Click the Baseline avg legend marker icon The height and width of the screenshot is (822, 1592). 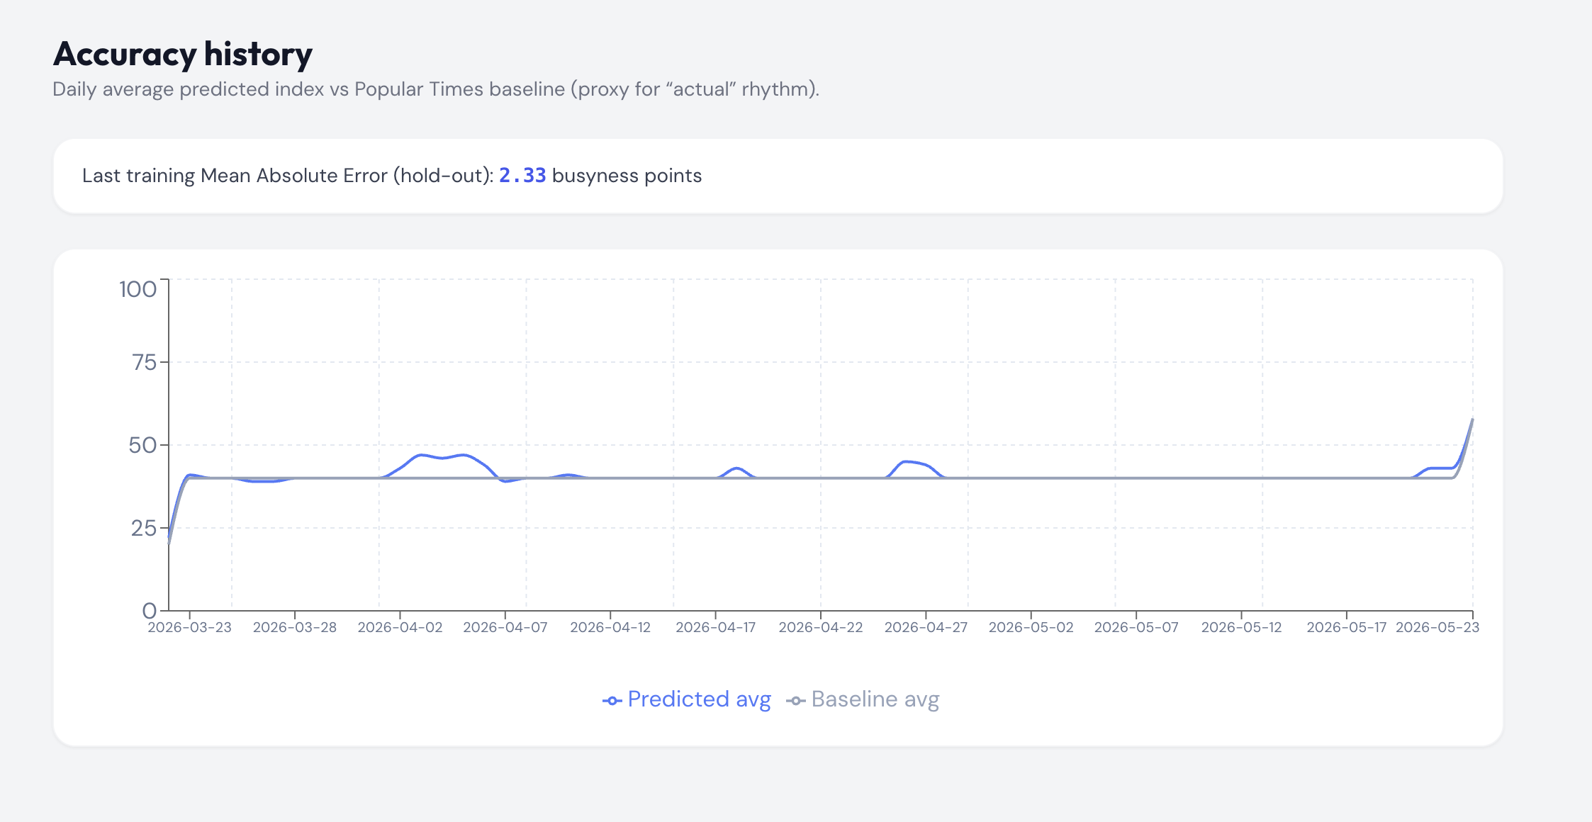pyautogui.click(x=795, y=701)
